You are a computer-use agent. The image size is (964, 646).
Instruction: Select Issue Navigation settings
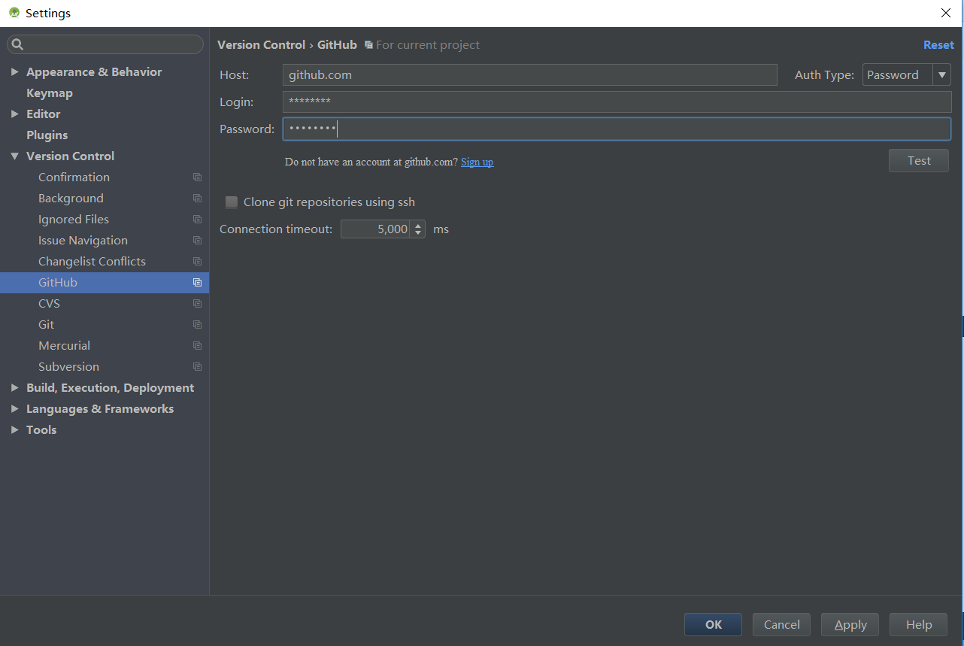click(x=83, y=241)
